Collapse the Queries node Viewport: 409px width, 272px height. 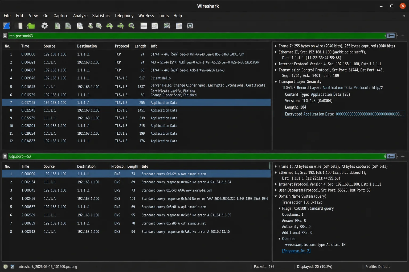tap(279, 239)
